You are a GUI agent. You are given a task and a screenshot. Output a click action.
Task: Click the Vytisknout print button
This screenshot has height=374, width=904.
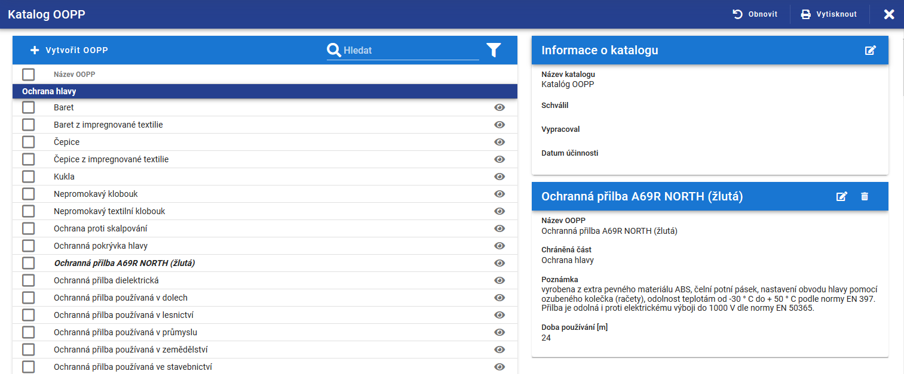[x=829, y=14]
